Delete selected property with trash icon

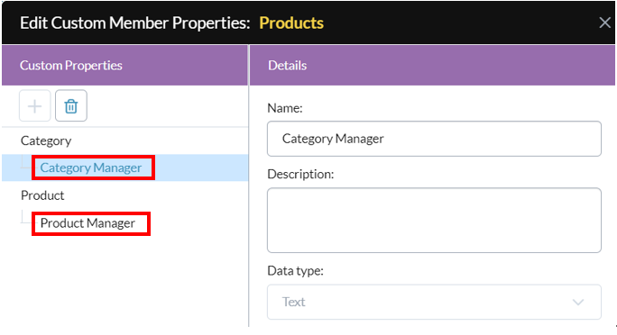[x=71, y=106]
